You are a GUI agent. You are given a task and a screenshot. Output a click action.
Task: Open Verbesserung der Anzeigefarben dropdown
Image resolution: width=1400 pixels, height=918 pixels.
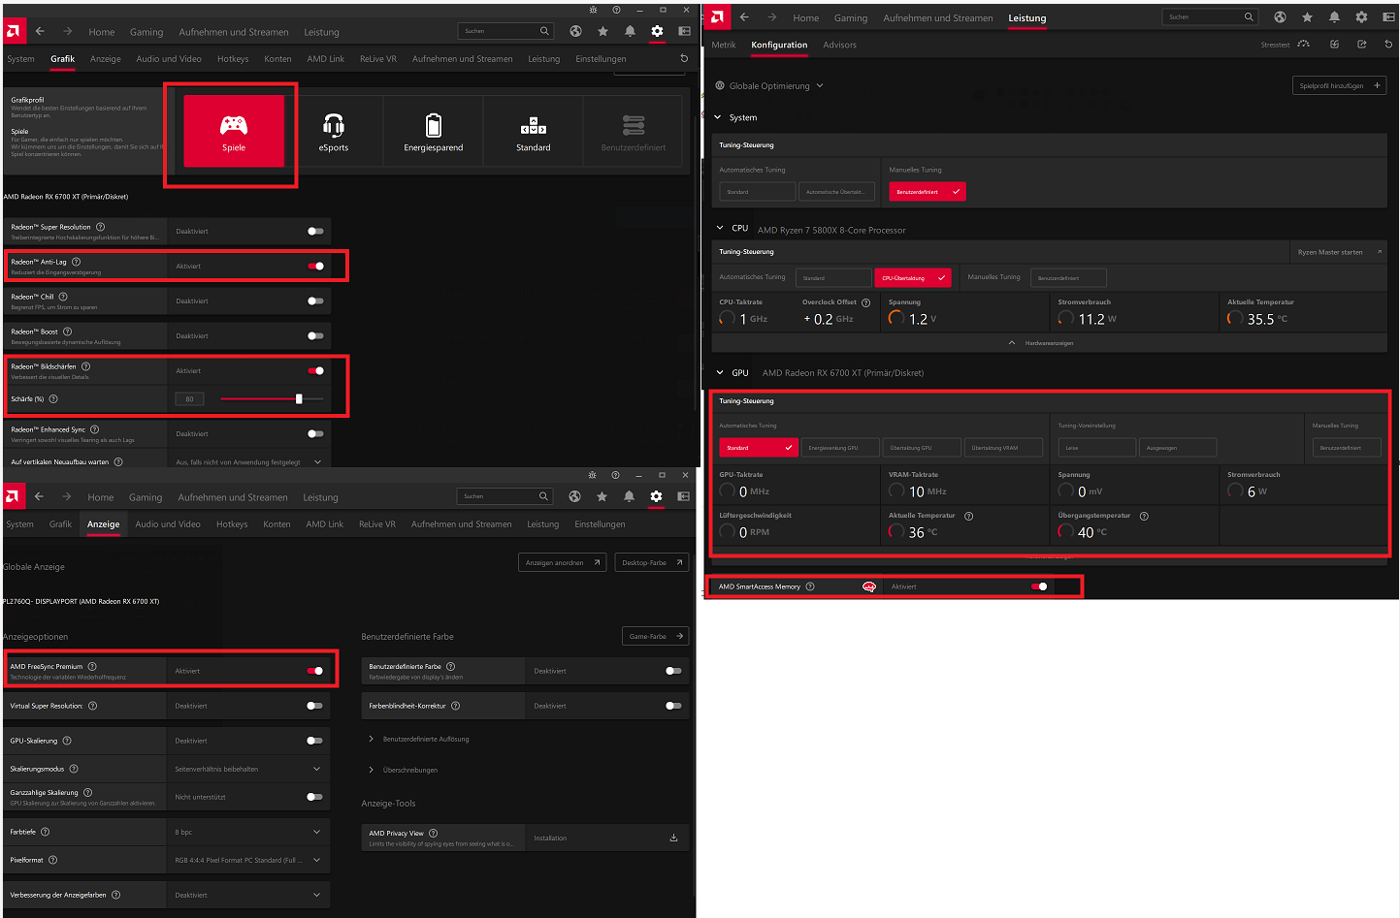point(248,895)
